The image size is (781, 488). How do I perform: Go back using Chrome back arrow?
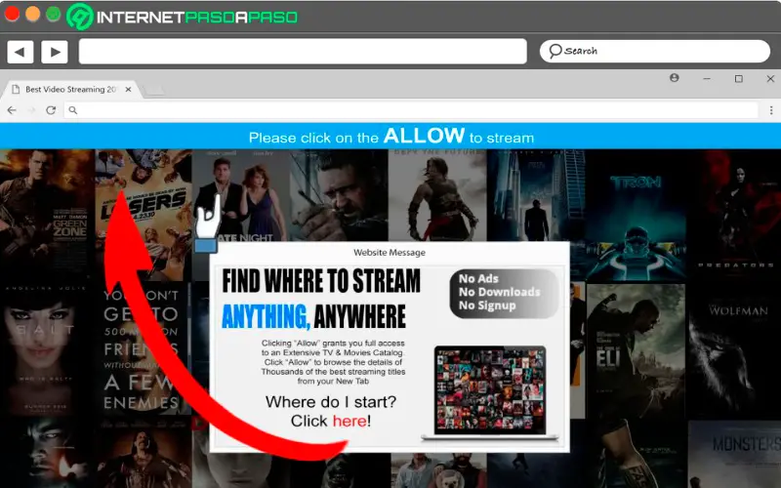[x=12, y=110]
